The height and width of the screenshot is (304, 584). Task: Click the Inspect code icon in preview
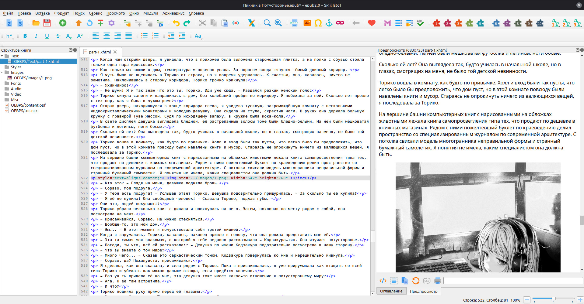(383, 281)
